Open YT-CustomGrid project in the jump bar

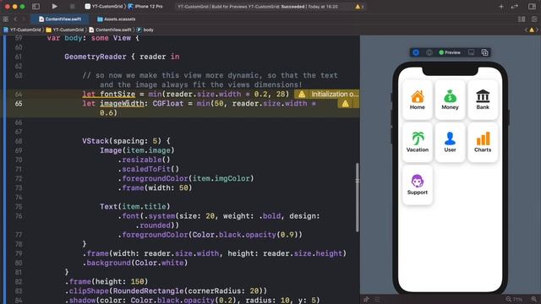pyautogui.click(x=23, y=30)
